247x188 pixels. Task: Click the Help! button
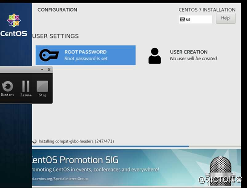226,18
